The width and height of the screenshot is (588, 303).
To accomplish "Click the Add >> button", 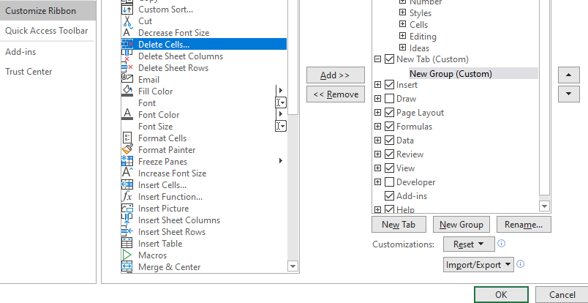I will pos(335,75).
